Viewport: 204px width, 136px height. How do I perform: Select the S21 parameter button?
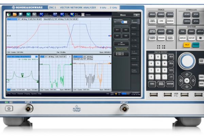point(117,35)
